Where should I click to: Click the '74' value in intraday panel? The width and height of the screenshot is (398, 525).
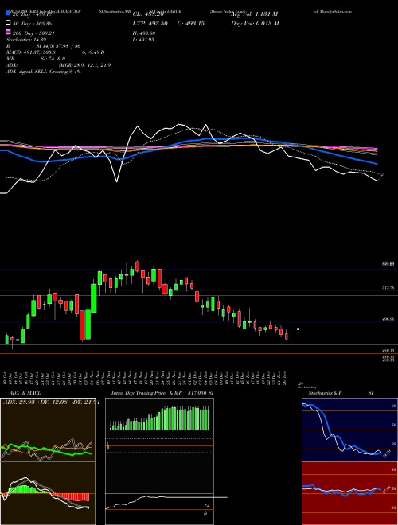[x=206, y=506]
